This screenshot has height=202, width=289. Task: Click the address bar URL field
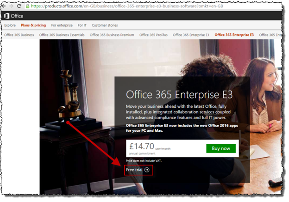click(153, 6)
